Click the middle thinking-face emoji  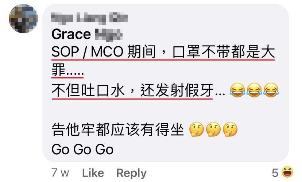coord(213,129)
